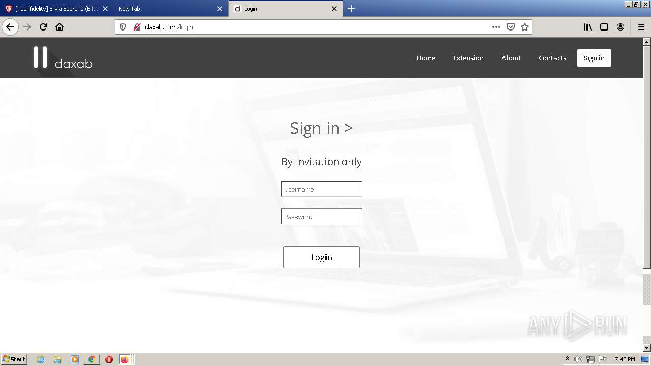Open Chrome from taskbar
This screenshot has width=651, height=366.
pyautogui.click(x=92, y=359)
